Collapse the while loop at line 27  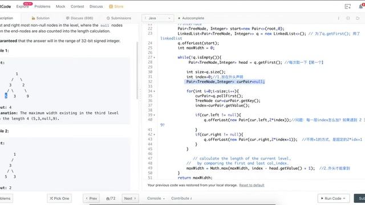[x=155, y=58]
